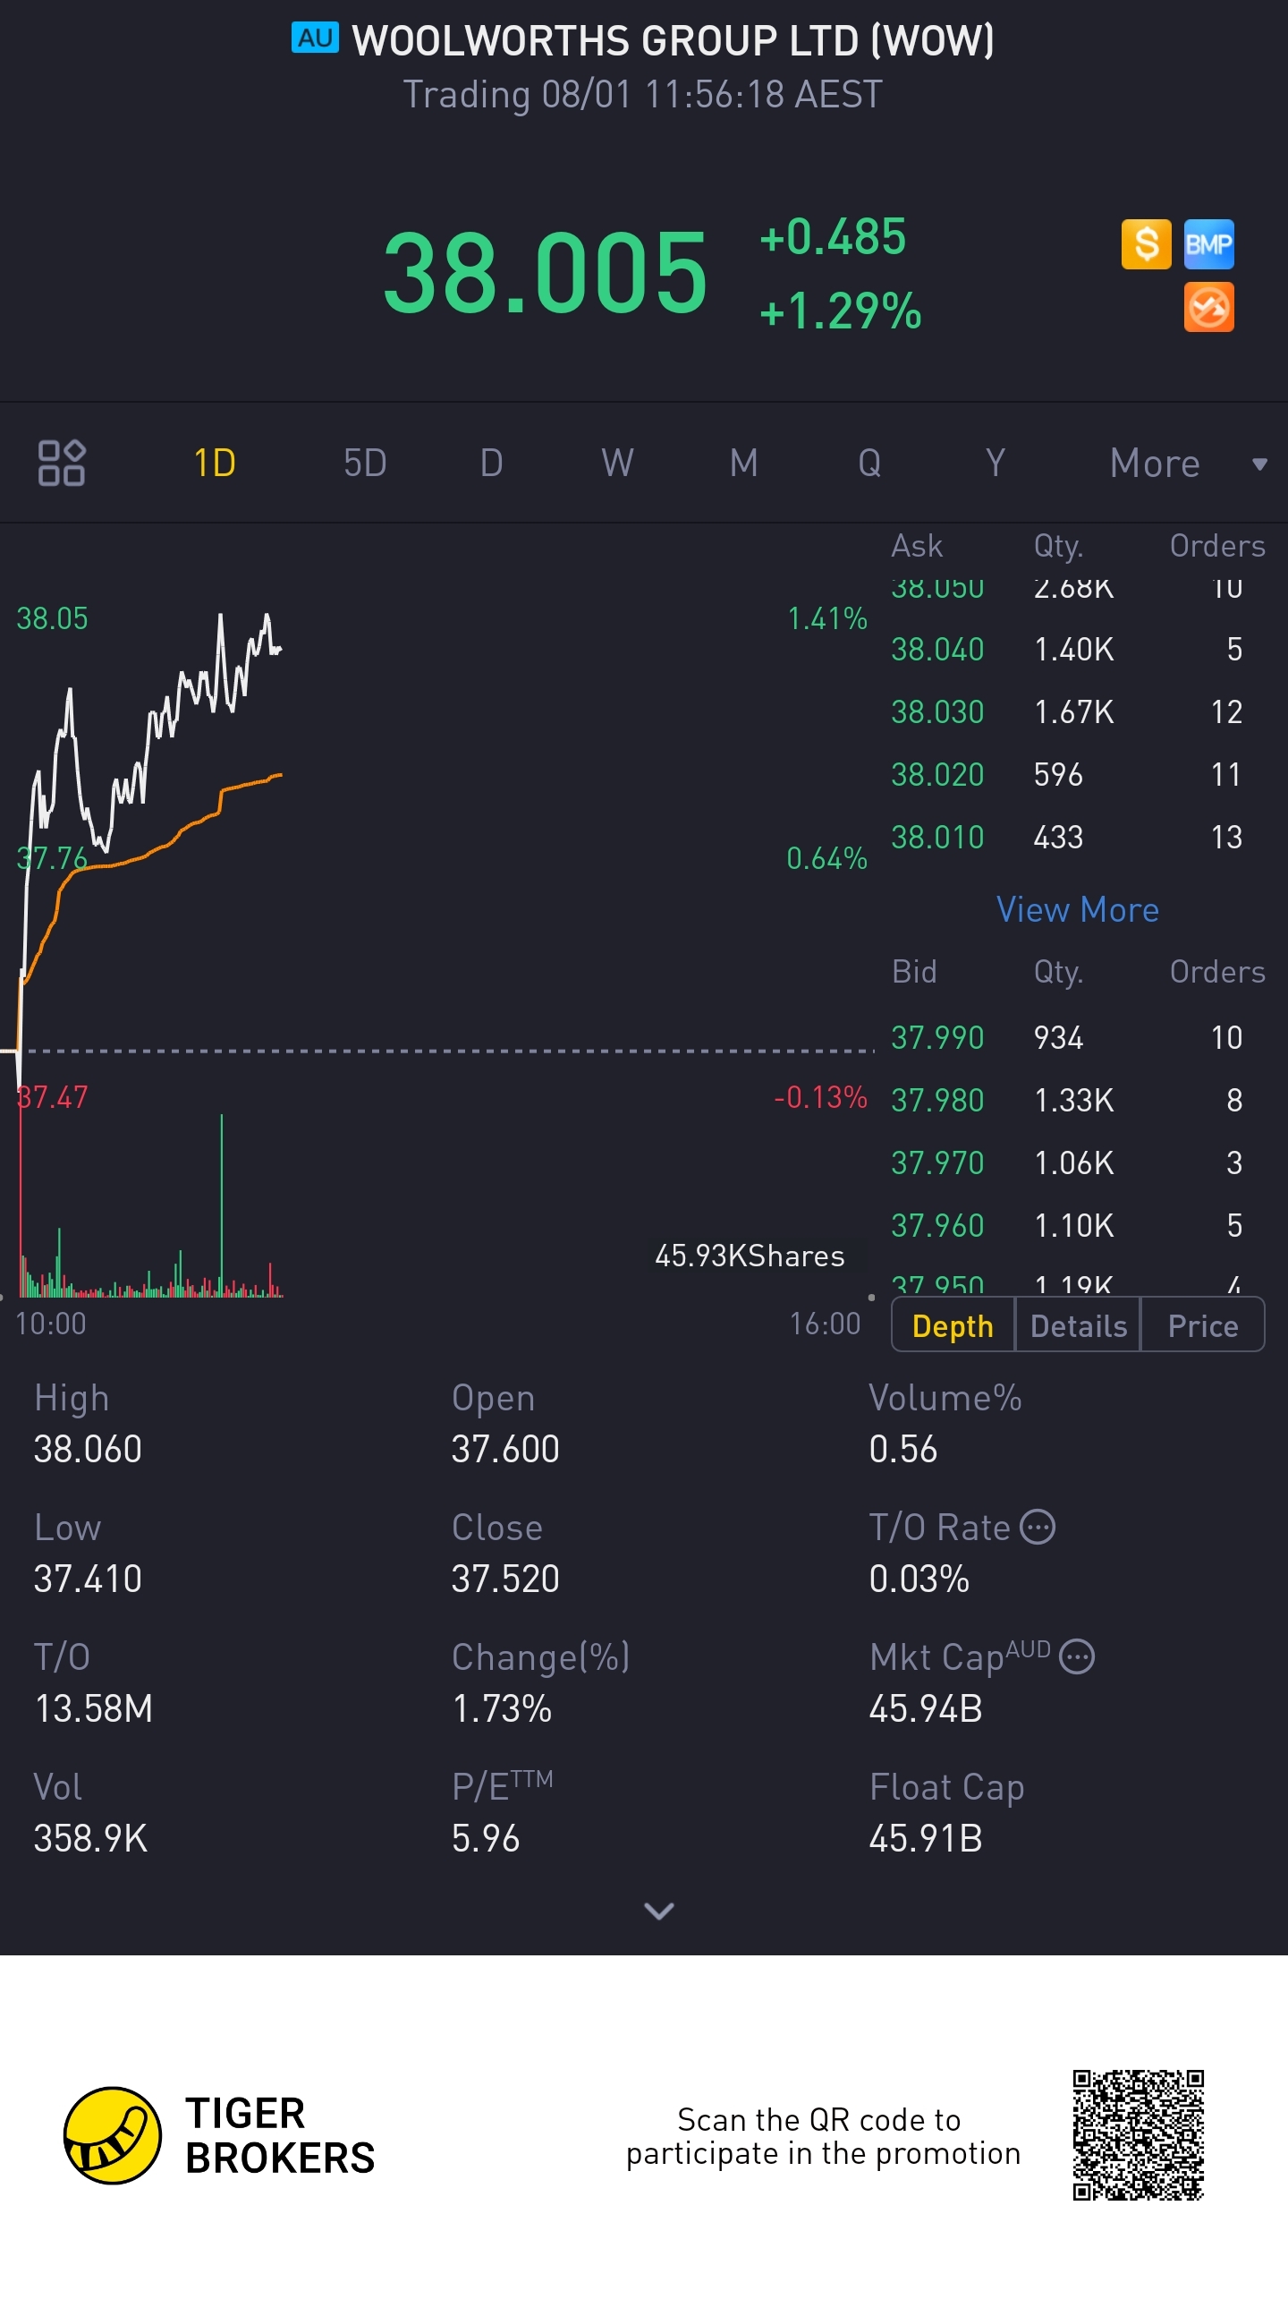The height and width of the screenshot is (2316, 1288).
Task: Open the T/O Rate info bubble
Action: click(x=1038, y=1527)
